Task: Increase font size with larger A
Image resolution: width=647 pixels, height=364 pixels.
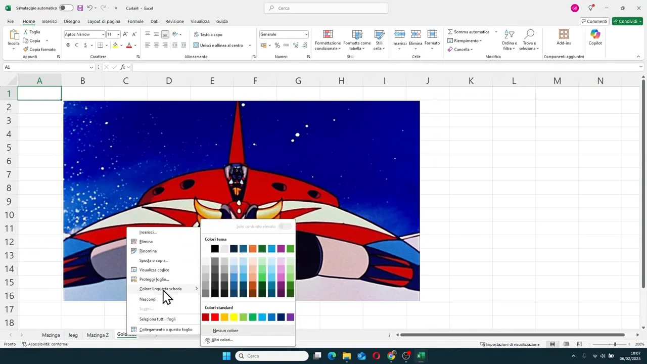Action: pyautogui.click(x=126, y=34)
